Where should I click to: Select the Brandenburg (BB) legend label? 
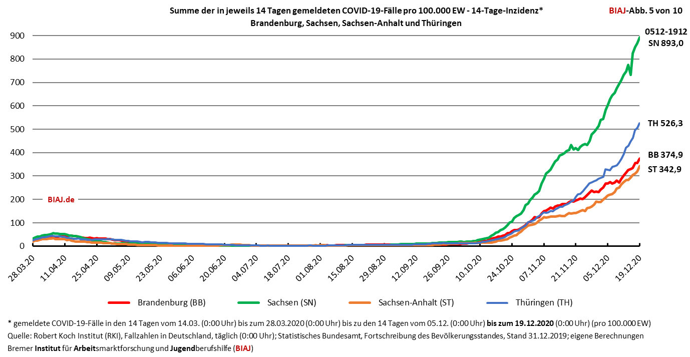click(171, 303)
